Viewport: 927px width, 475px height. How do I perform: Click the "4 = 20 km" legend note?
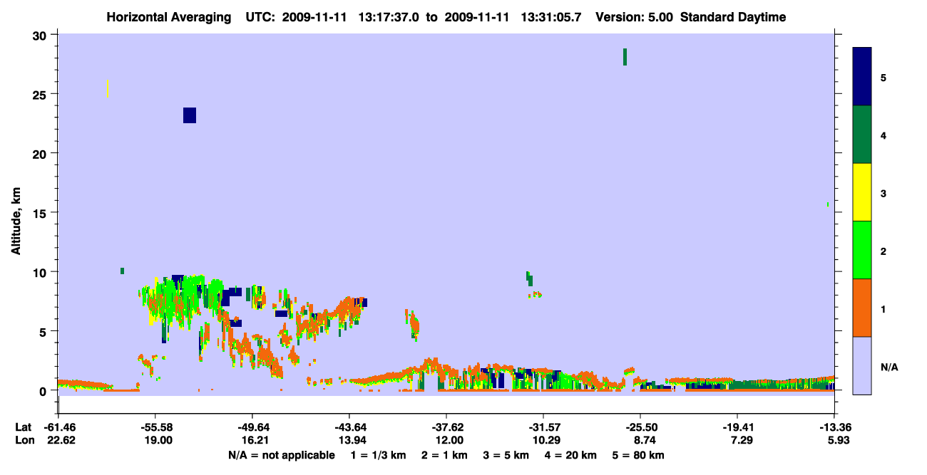[570, 455]
